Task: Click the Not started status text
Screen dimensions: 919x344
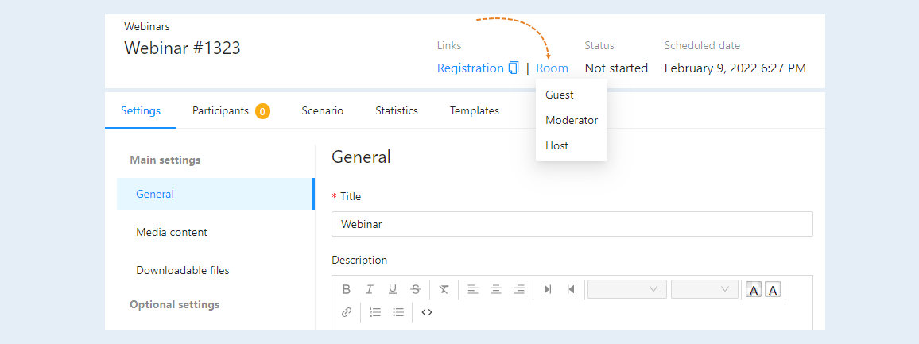Action: (616, 68)
